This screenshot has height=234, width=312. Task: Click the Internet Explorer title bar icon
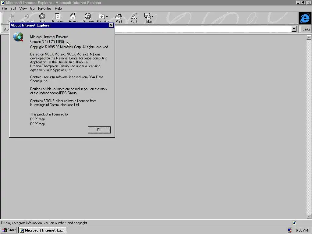pos(3,3)
